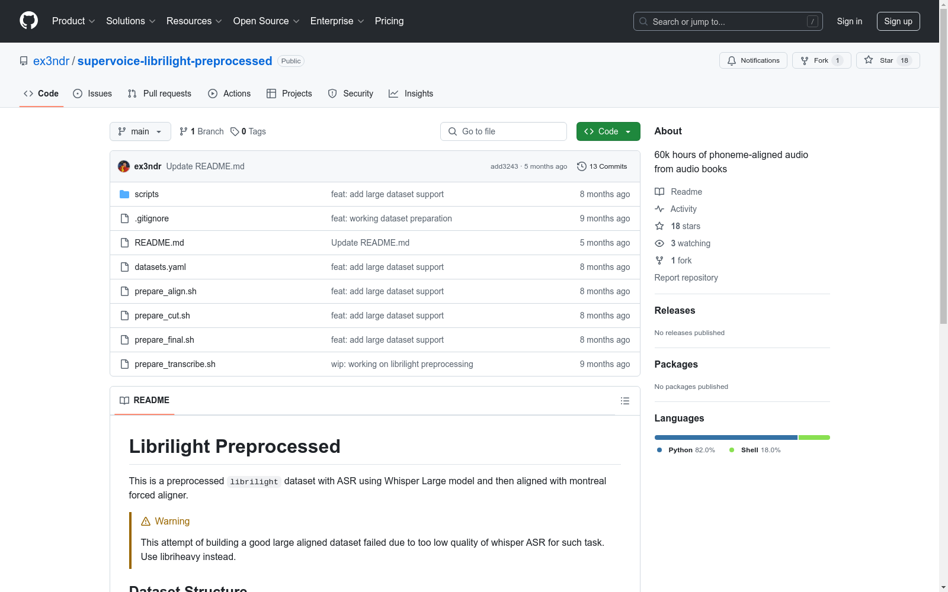This screenshot has height=592, width=948.
Task: Click the search magnifier icon in header
Action: (x=643, y=21)
